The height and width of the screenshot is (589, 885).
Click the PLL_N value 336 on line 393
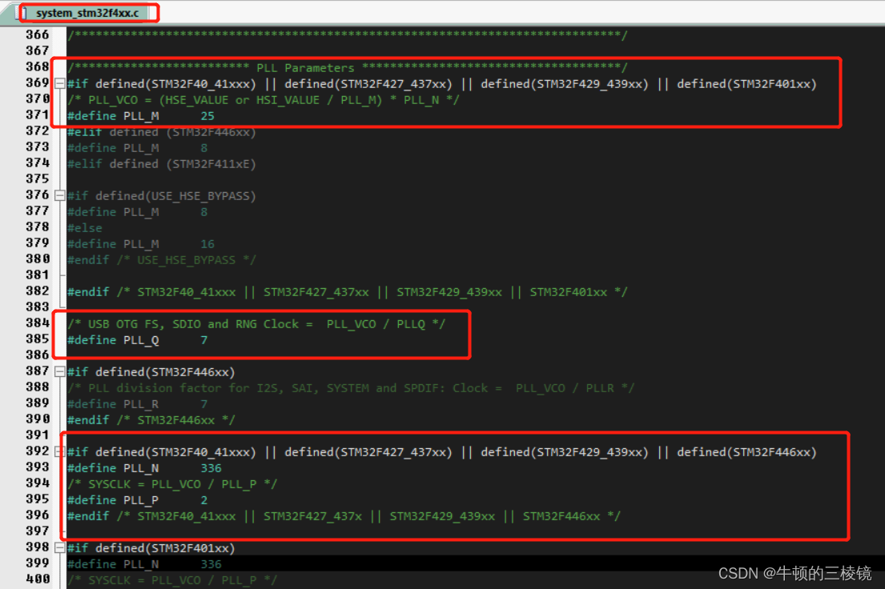click(x=211, y=468)
